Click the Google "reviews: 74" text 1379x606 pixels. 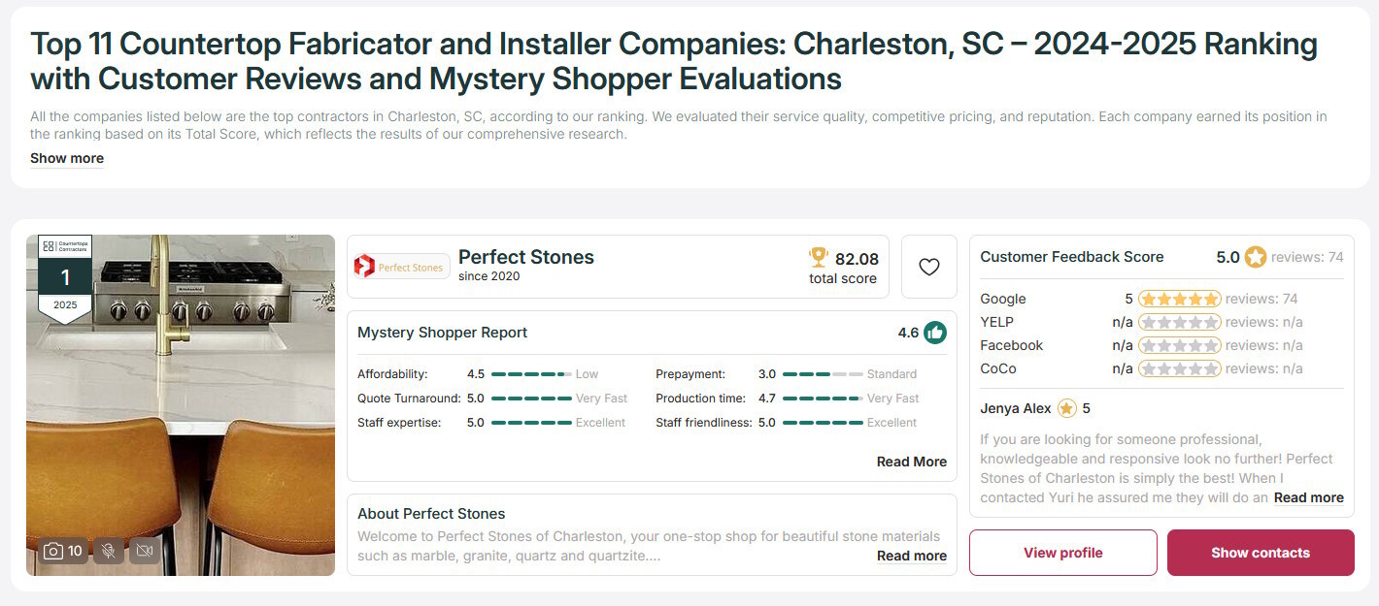[x=1261, y=299]
